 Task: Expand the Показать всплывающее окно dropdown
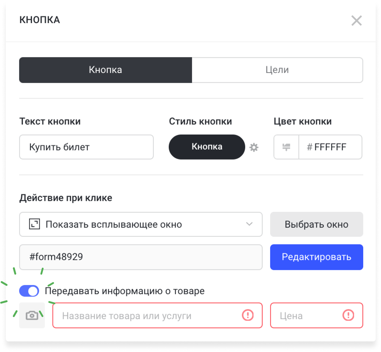coord(141,224)
